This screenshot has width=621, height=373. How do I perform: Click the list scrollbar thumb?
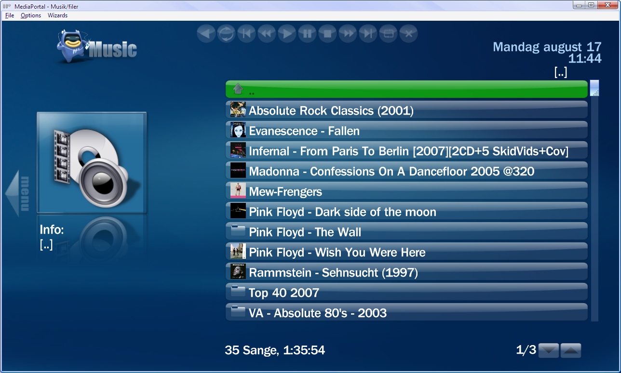[x=594, y=88]
